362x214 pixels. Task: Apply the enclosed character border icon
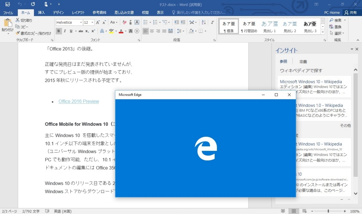coord(137,22)
